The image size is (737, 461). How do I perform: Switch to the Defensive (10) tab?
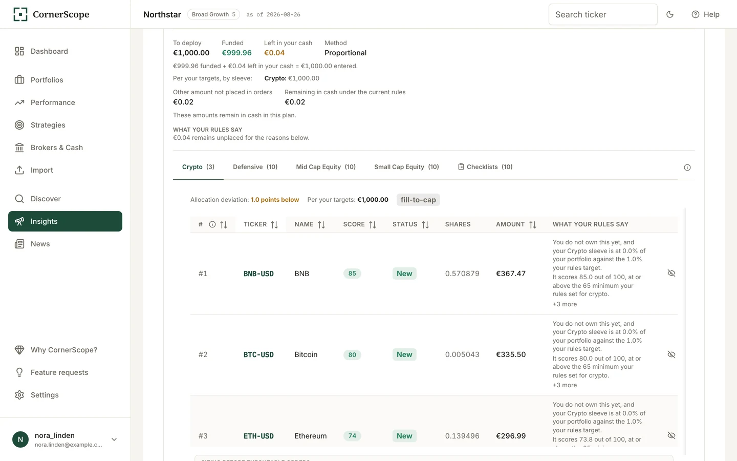[x=255, y=167]
